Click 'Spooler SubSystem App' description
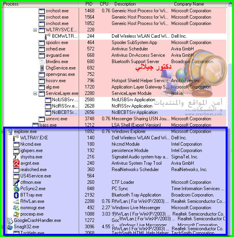Screen dimensions: 234x237 tap(134, 42)
